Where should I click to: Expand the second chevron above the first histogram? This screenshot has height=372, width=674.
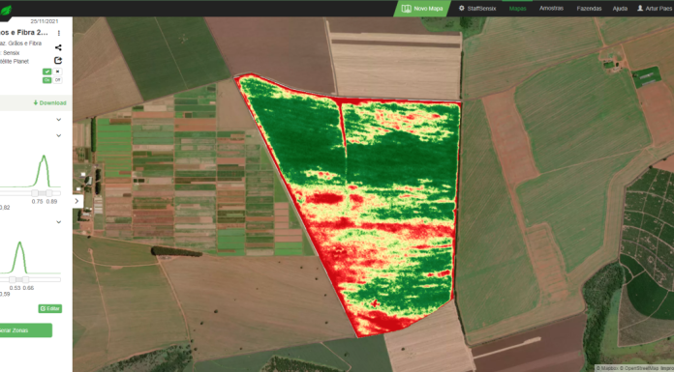[59, 135]
